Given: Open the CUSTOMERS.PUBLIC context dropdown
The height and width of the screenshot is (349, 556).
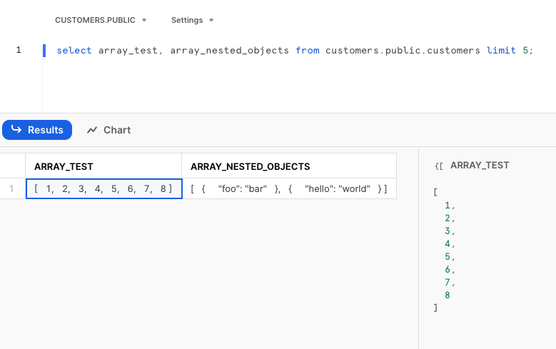Looking at the screenshot, I should pyautogui.click(x=101, y=20).
